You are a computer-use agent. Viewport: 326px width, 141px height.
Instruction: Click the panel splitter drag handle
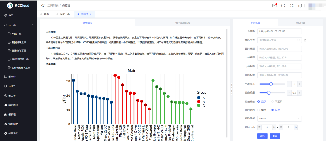pyautogui.click(x=232, y=89)
